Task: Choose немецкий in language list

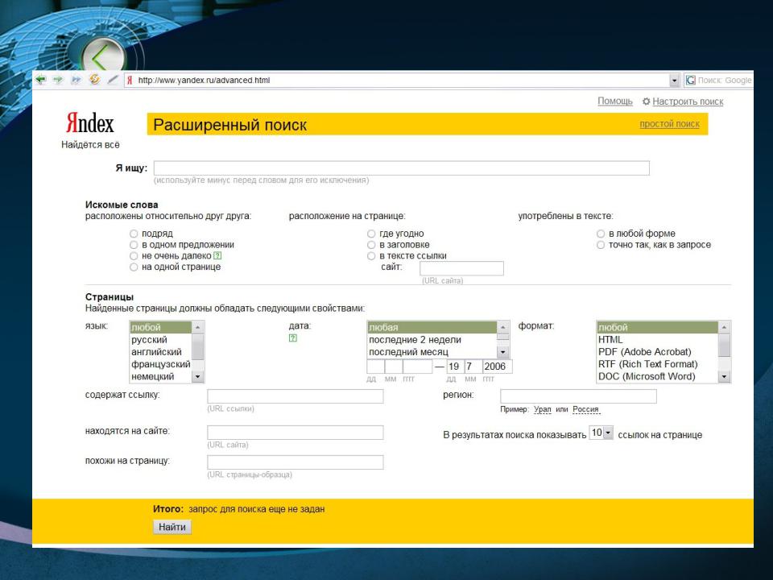Action: [161, 376]
